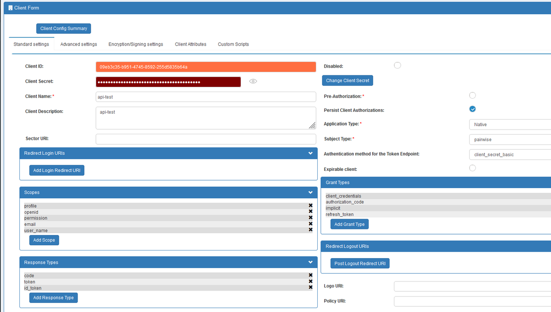
Task: Select the client_credentials grant type row
Action: (438, 196)
